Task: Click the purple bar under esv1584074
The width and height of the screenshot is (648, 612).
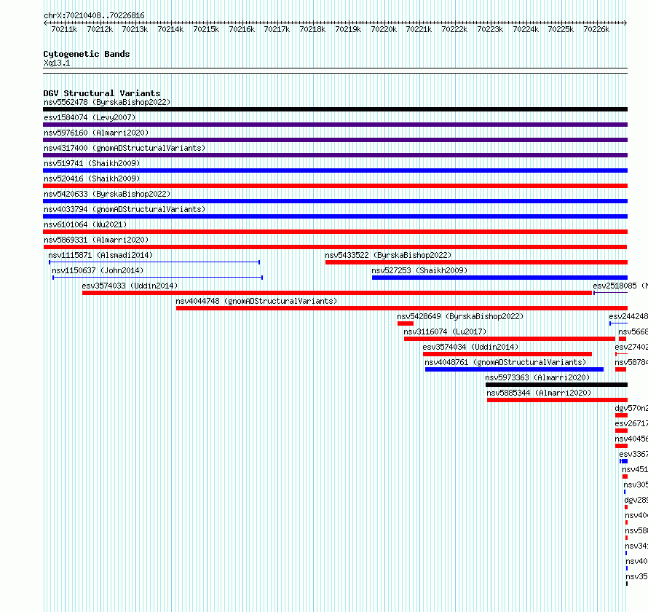Action: 335,125
